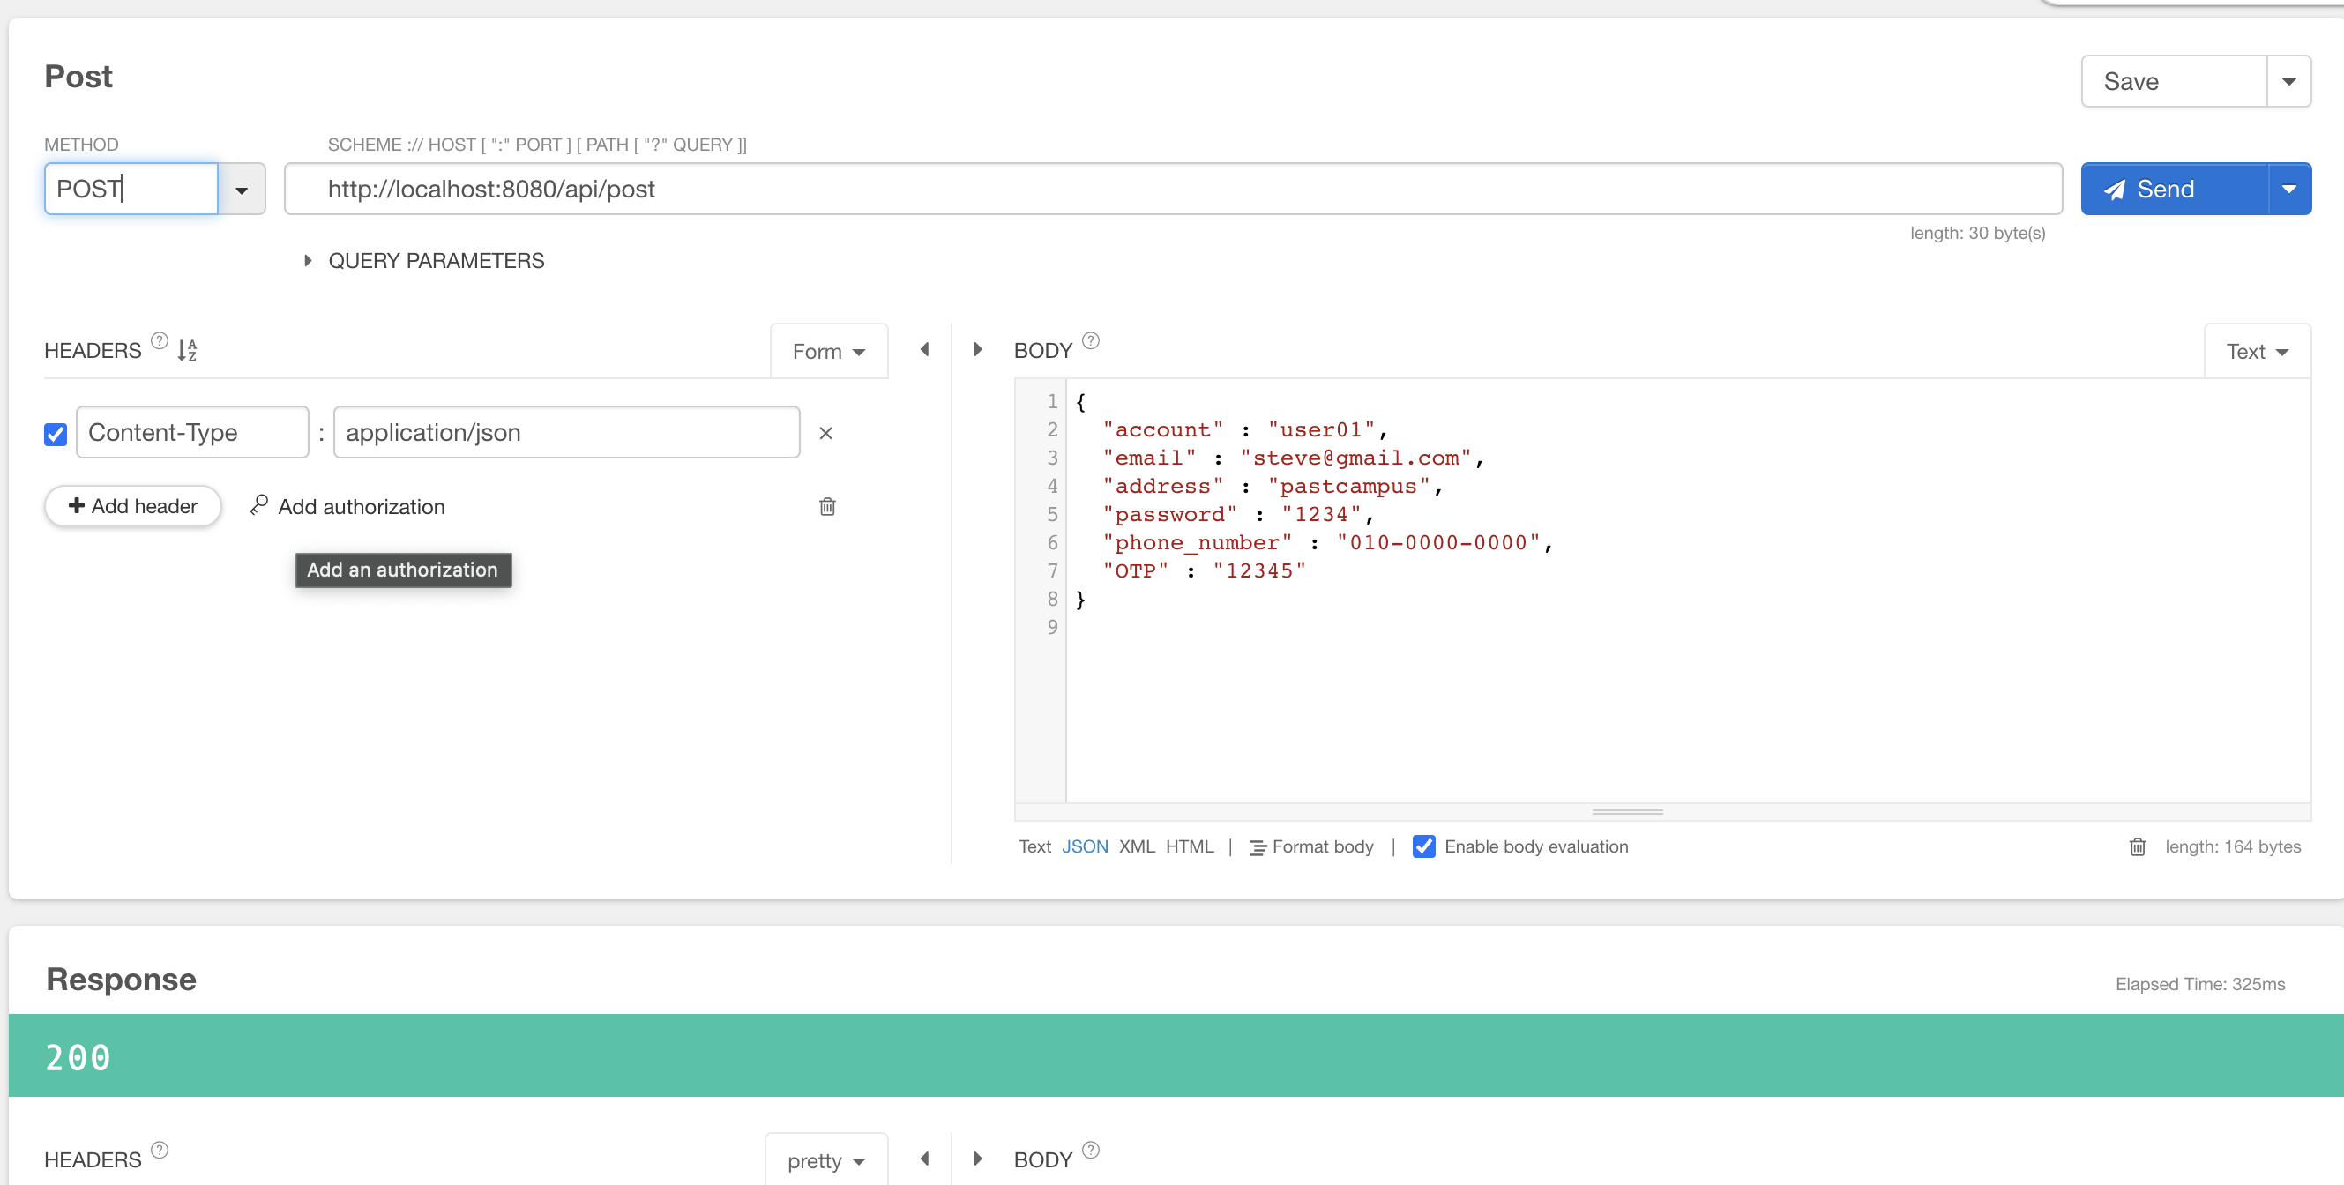Click the Add header button
2344x1185 pixels.
pos(133,507)
